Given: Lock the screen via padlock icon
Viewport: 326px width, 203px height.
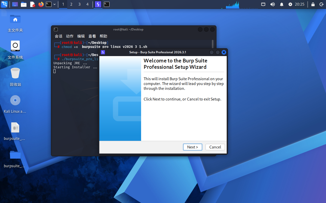Looking at the screenshot, I should coord(313,4).
